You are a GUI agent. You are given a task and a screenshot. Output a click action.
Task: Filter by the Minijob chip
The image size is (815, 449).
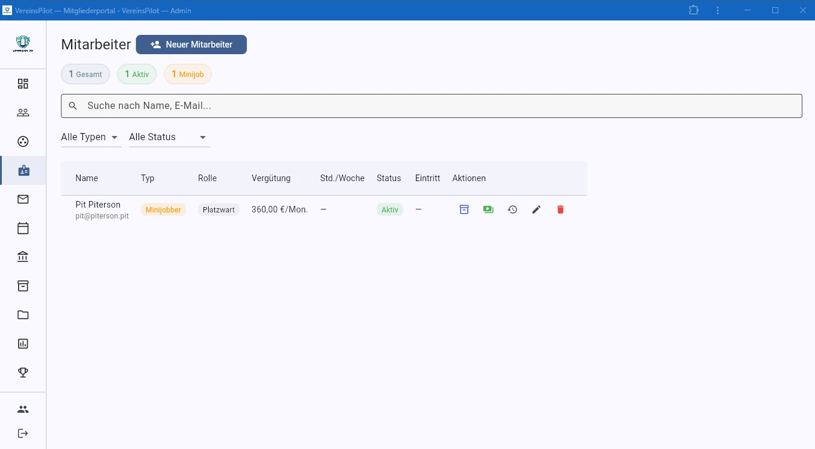click(188, 74)
